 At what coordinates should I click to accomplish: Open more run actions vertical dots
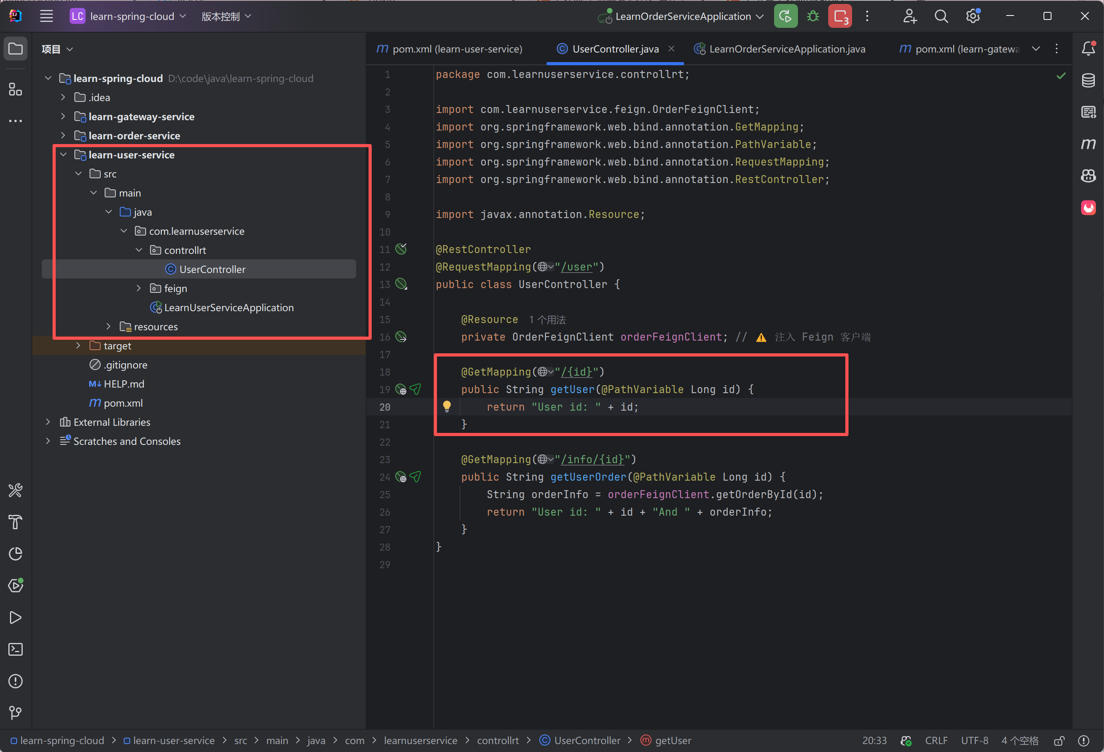(x=867, y=16)
